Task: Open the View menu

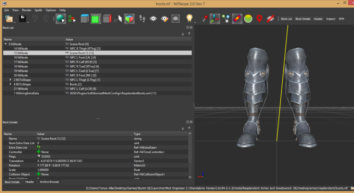Action: [16, 10]
